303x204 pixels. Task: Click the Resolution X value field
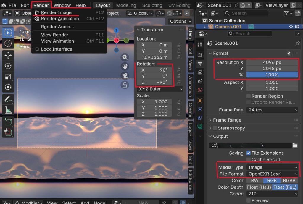[x=272, y=62]
